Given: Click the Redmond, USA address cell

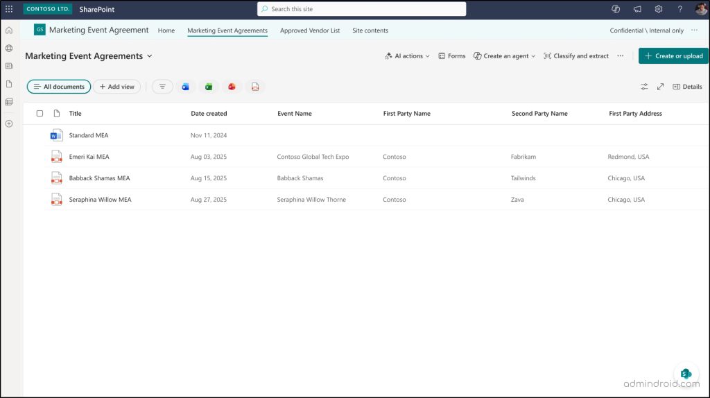Looking at the screenshot, I should click(628, 157).
